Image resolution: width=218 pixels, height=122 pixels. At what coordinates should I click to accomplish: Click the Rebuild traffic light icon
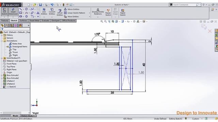63,5
